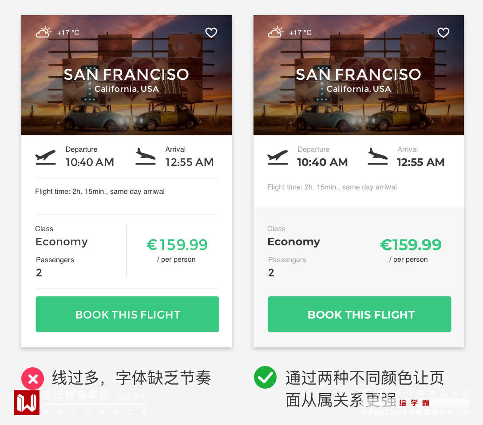The image size is (483, 425).
Task: Click the departure plane icon on right card
Action: coord(278,157)
